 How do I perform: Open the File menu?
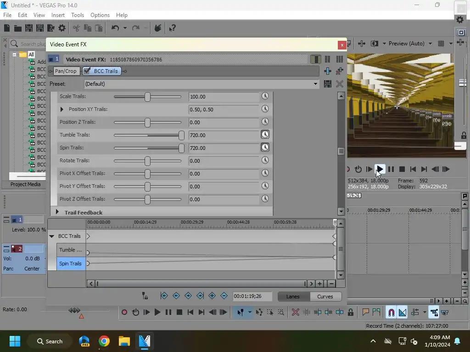7,15
